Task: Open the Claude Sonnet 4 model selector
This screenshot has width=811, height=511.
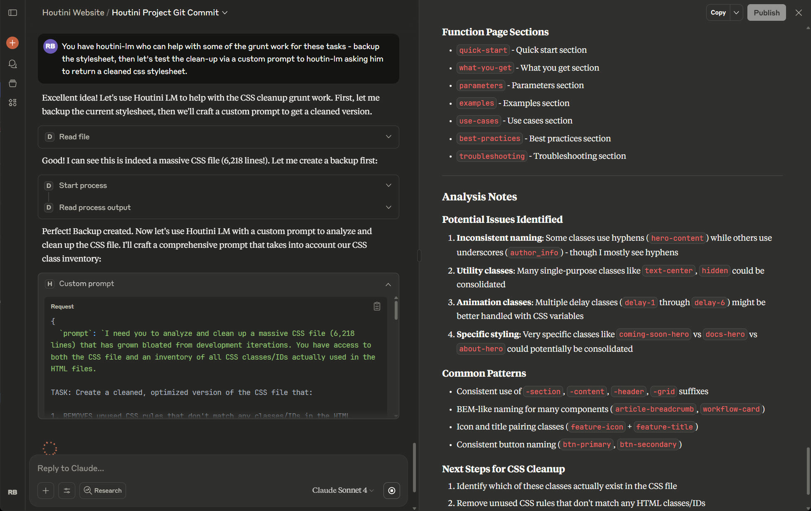Action: 343,491
